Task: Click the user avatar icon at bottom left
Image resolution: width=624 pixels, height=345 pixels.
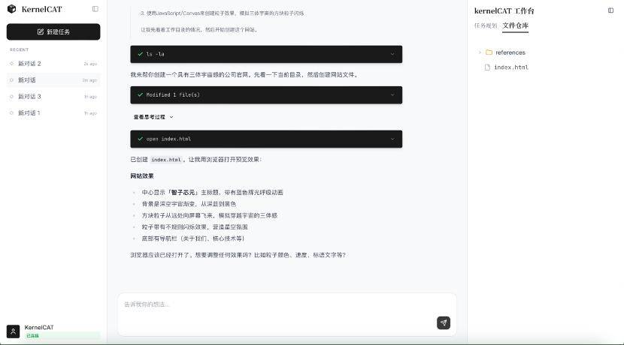Action: [x=13, y=331]
